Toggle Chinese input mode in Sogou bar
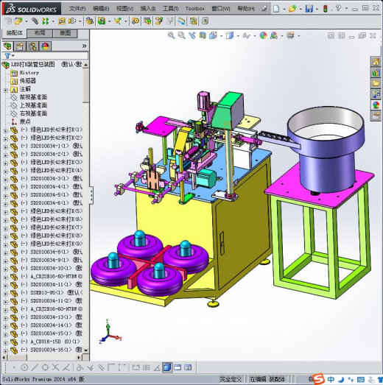 (x=331, y=379)
